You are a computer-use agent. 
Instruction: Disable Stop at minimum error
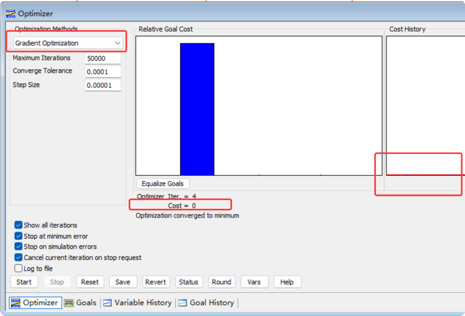(19, 236)
